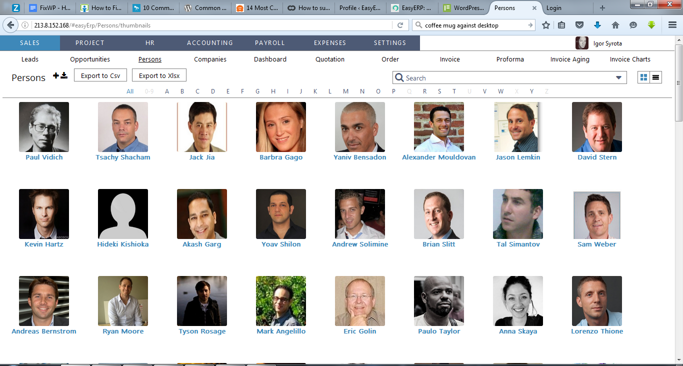
Task: Click the Andreas Bernstrom name link
Action: [x=44, y=331]
